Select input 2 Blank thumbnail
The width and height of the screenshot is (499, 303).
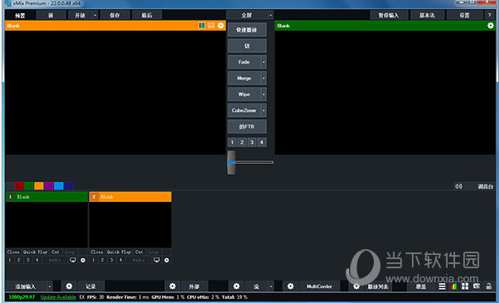(130, 224)
